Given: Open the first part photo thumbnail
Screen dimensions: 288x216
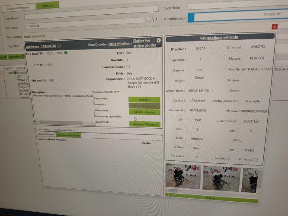Looking at the screenshot, I should coord(181,178).
